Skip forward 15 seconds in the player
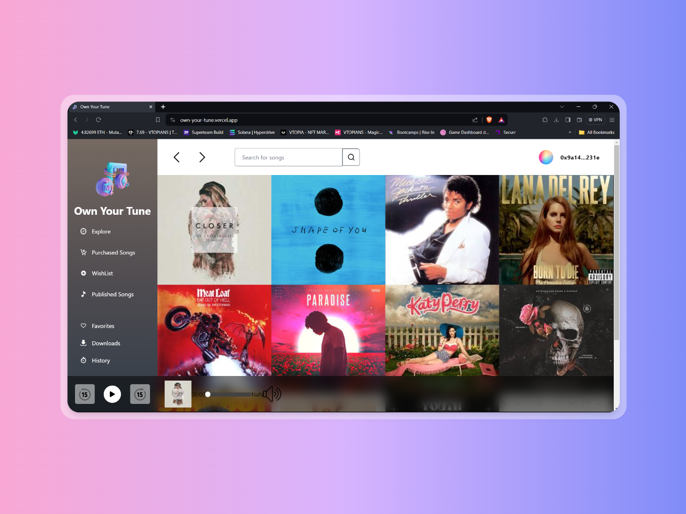This screenshot has height=514, width=686. point(140,394)
